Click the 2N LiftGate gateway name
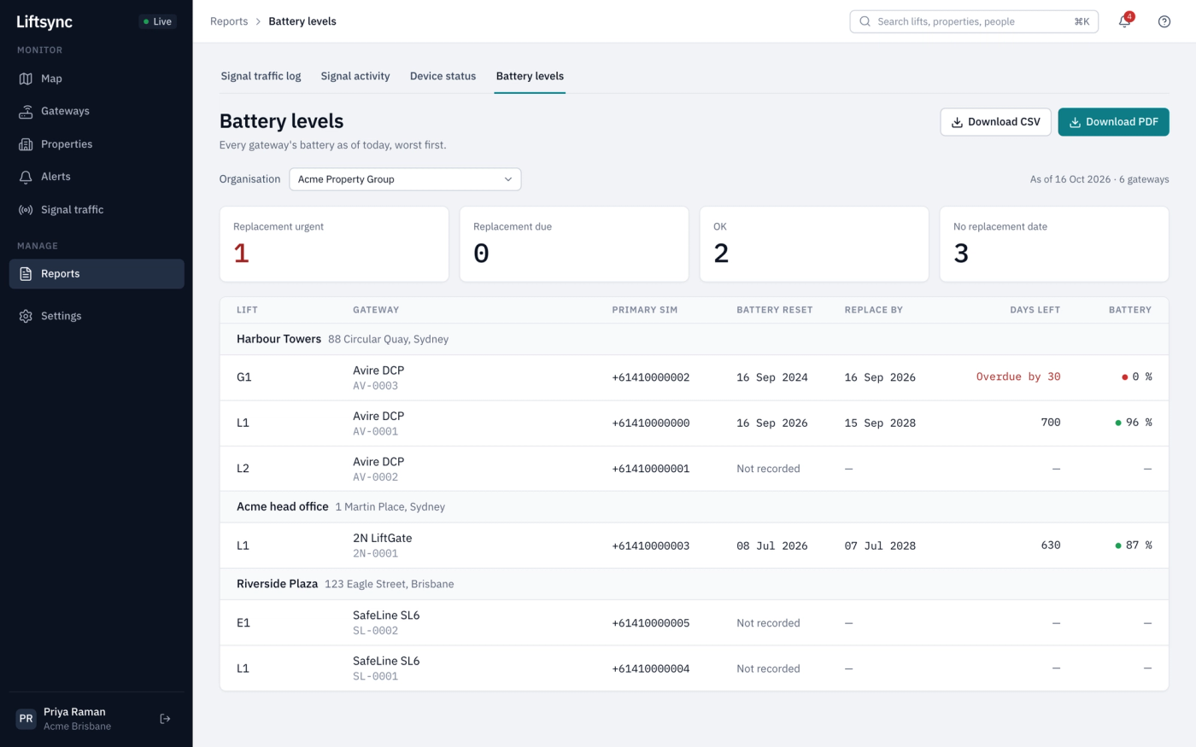The image size is (1196, 747). click(382, 538)
